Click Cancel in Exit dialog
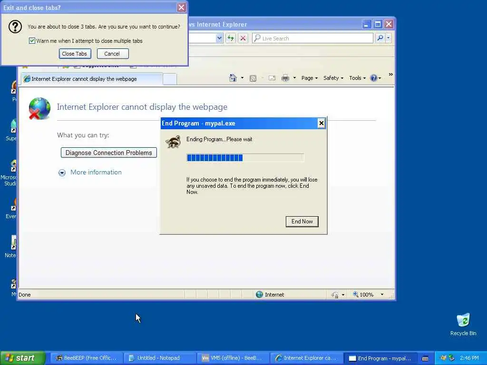The height and width of the screenshot is (365, 487). coord(112,54)
